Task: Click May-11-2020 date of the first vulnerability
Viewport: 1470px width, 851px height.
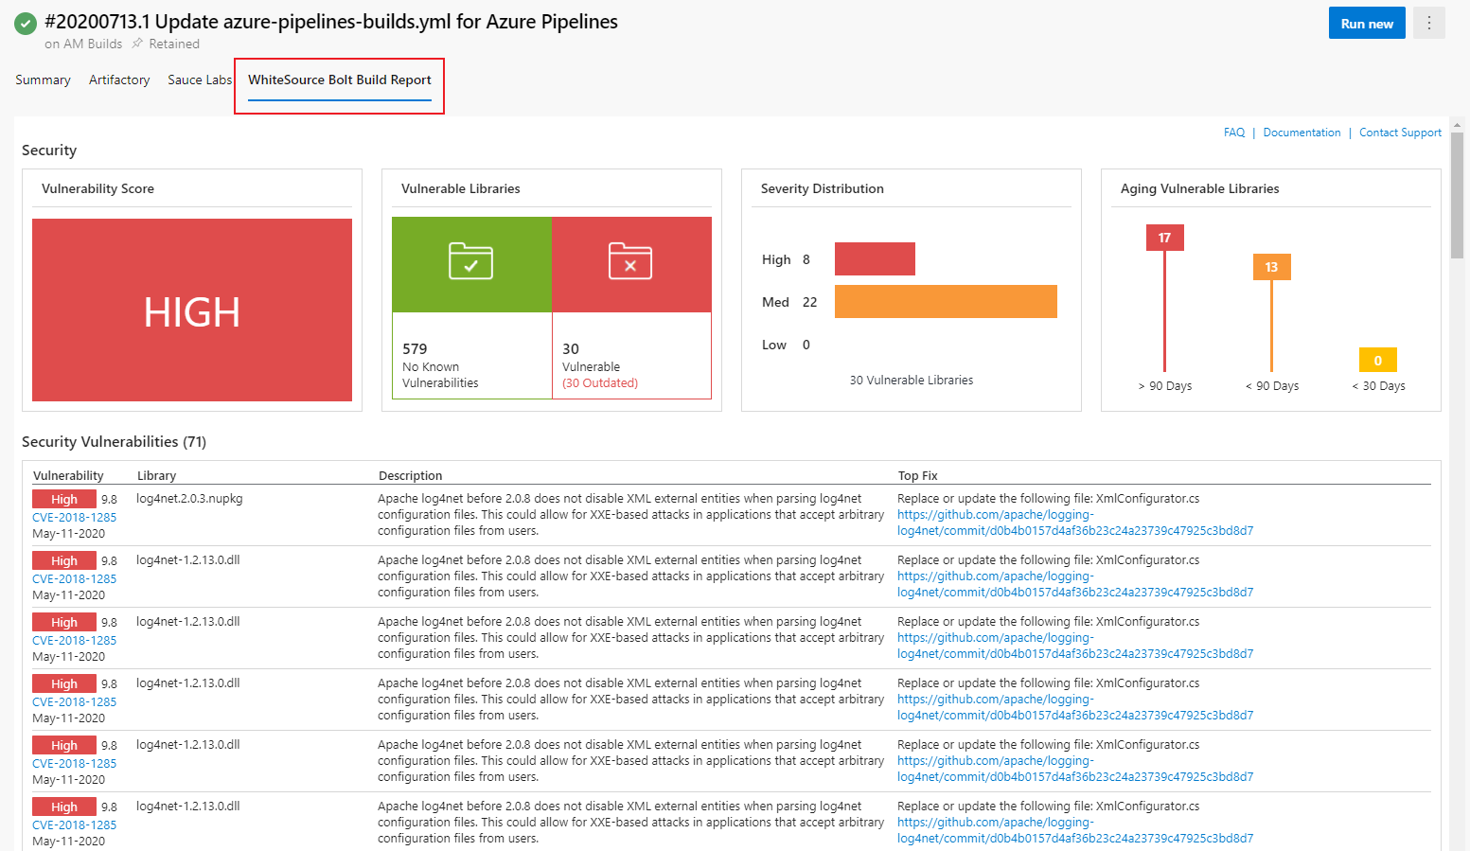Action: pos(69,533)
